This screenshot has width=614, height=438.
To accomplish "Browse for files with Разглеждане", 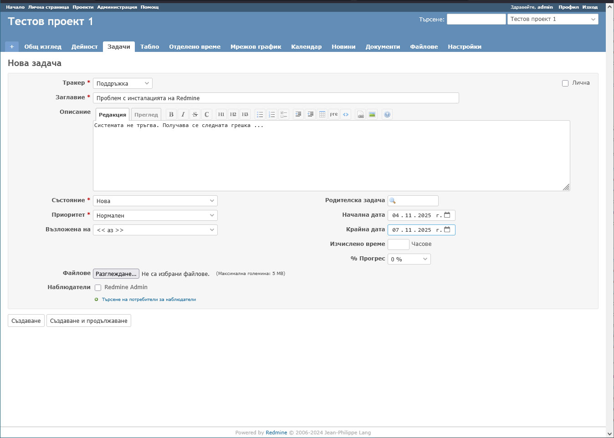I will (116, 274).
